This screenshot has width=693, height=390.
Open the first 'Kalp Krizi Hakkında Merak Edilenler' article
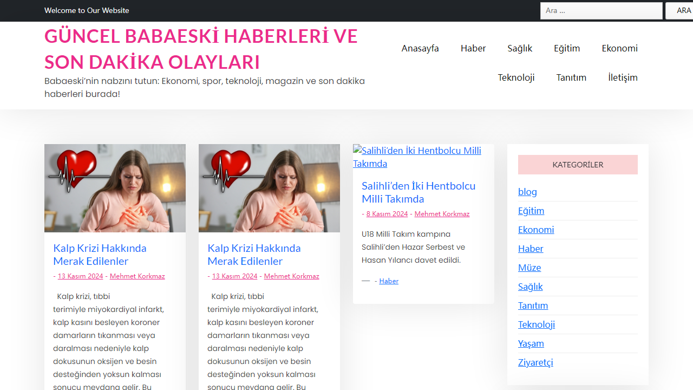pyautogui.click(x=100, y=255)
